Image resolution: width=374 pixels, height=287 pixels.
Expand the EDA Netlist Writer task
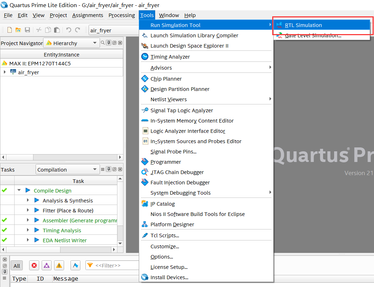tap(28, 240)
